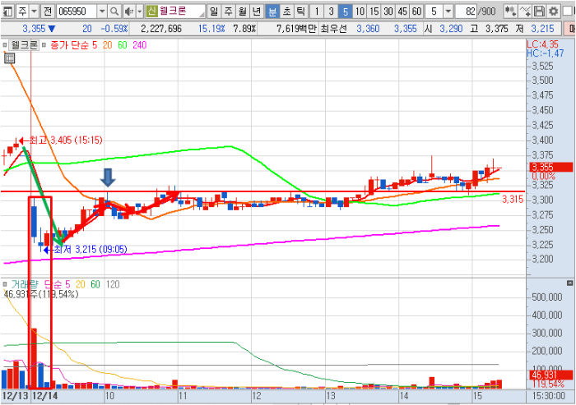
Task: Click the pink button at row end
Action: coord(571,29)
